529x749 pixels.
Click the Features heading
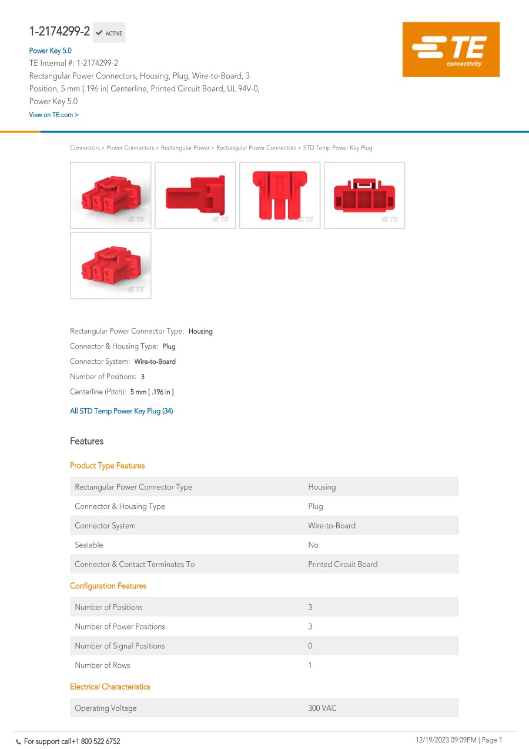(x=86, y=441)
